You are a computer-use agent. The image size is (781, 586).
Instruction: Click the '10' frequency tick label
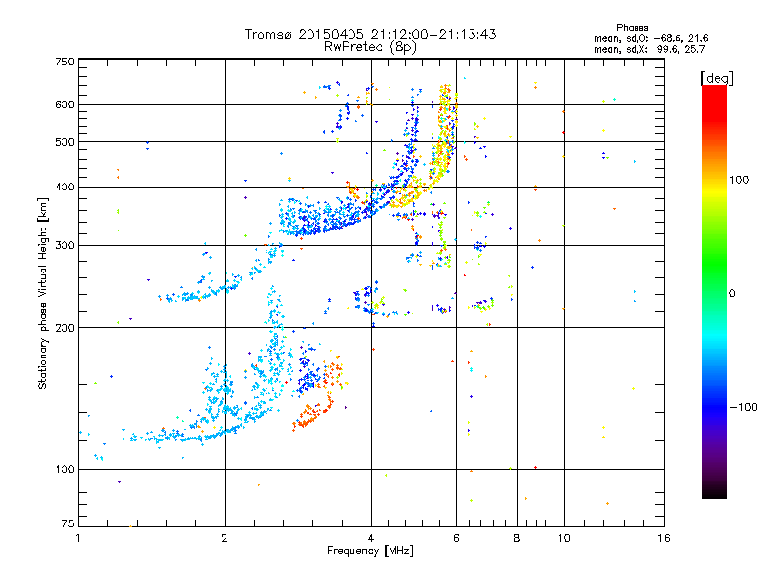point(564,538)
